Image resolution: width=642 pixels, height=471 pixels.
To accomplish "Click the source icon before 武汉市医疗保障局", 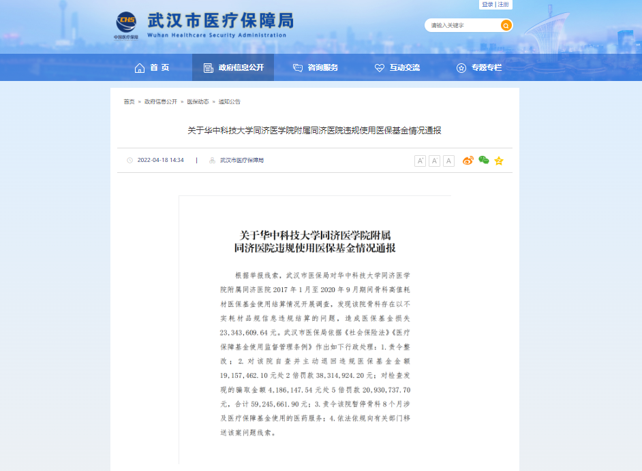I will point(212,161).
